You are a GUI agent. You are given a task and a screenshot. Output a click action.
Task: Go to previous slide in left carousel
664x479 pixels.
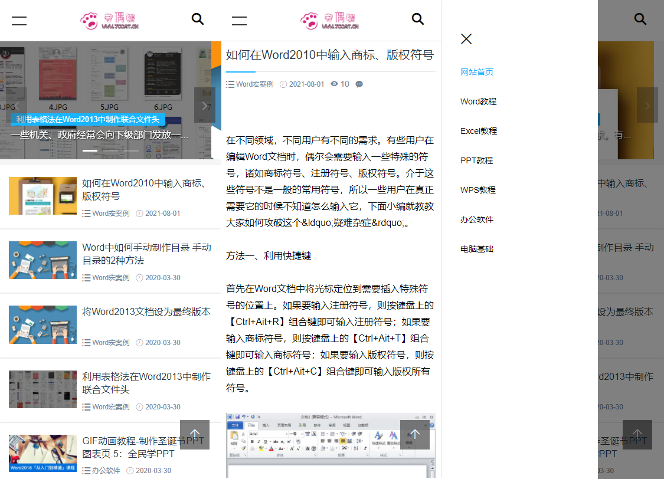(17, 106)
